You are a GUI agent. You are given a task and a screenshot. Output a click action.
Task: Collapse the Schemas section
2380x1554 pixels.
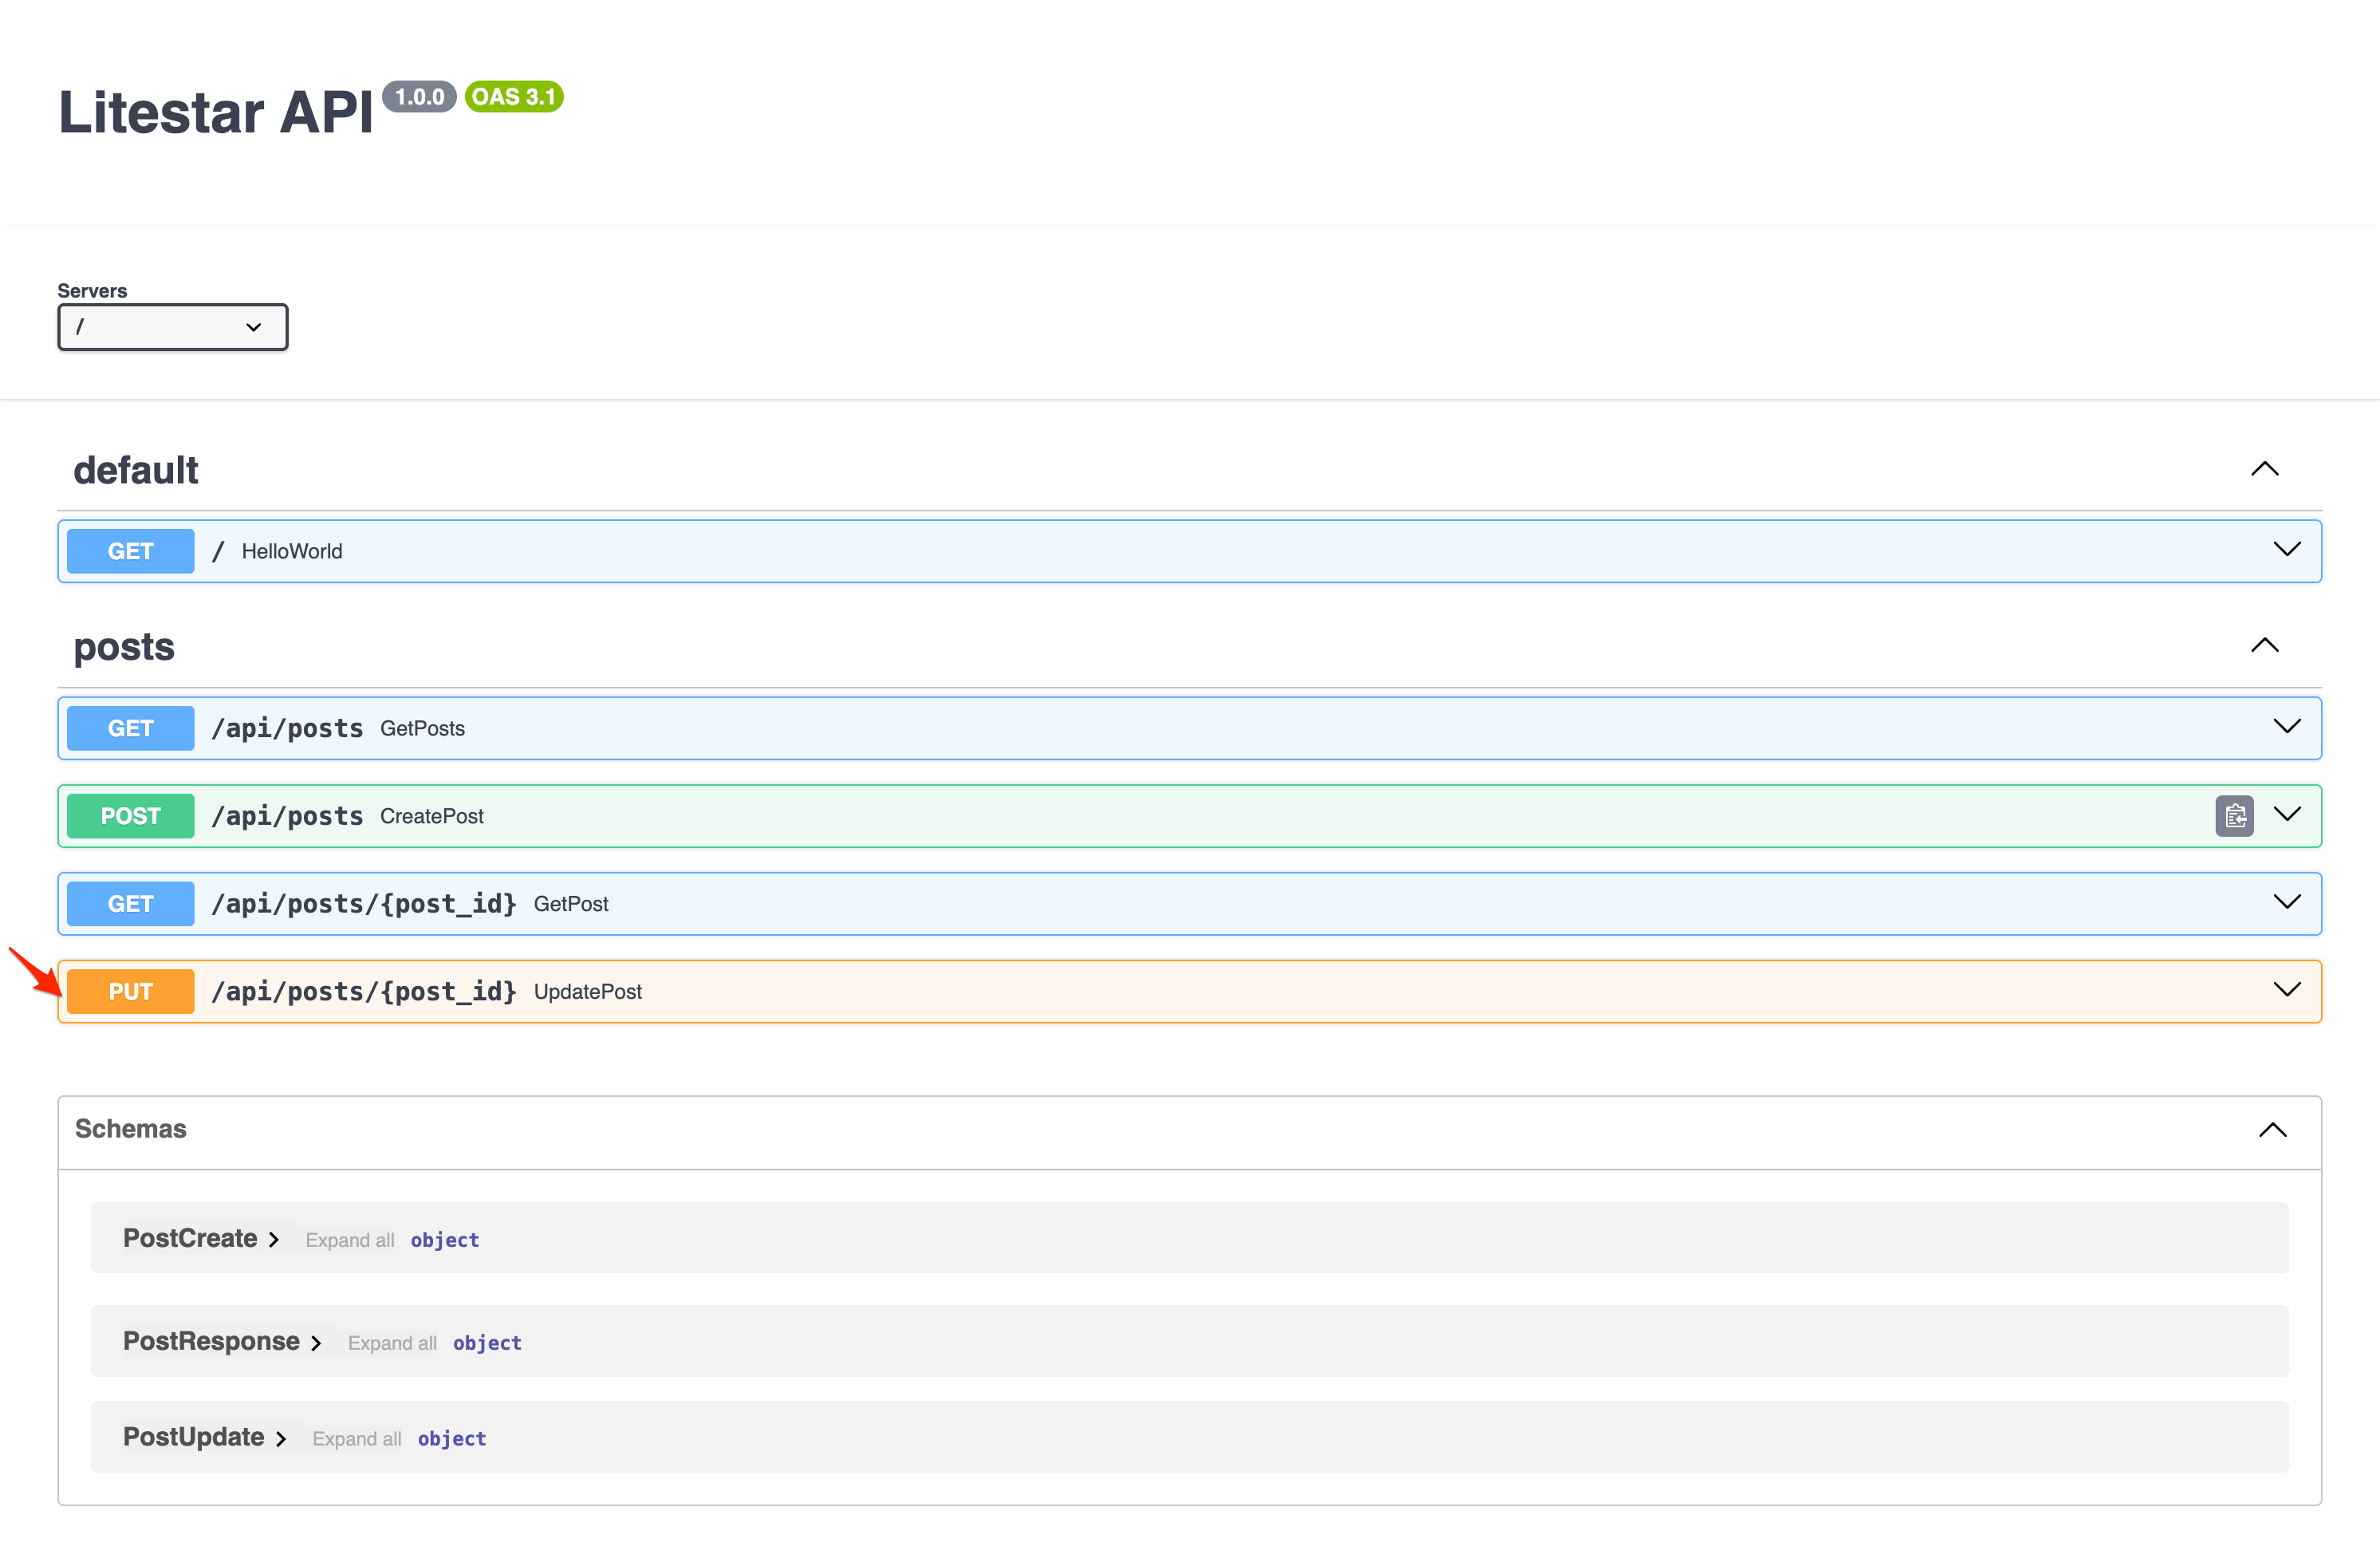pyautogui.click(x=2273, y=1130)
